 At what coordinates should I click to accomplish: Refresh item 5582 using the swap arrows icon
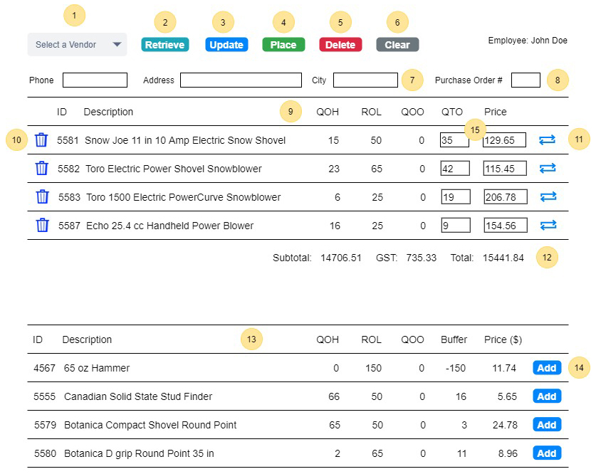(548, 169)
